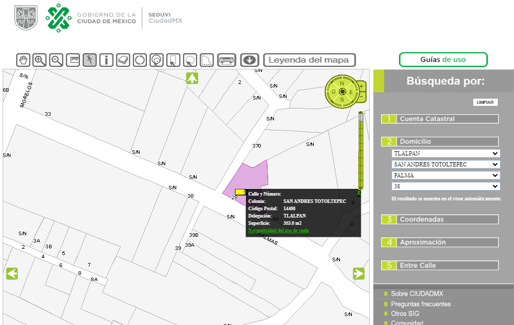514x325 pixels.
Task: Open Normatividad del uso de suelo link
Action: [279, 231]
